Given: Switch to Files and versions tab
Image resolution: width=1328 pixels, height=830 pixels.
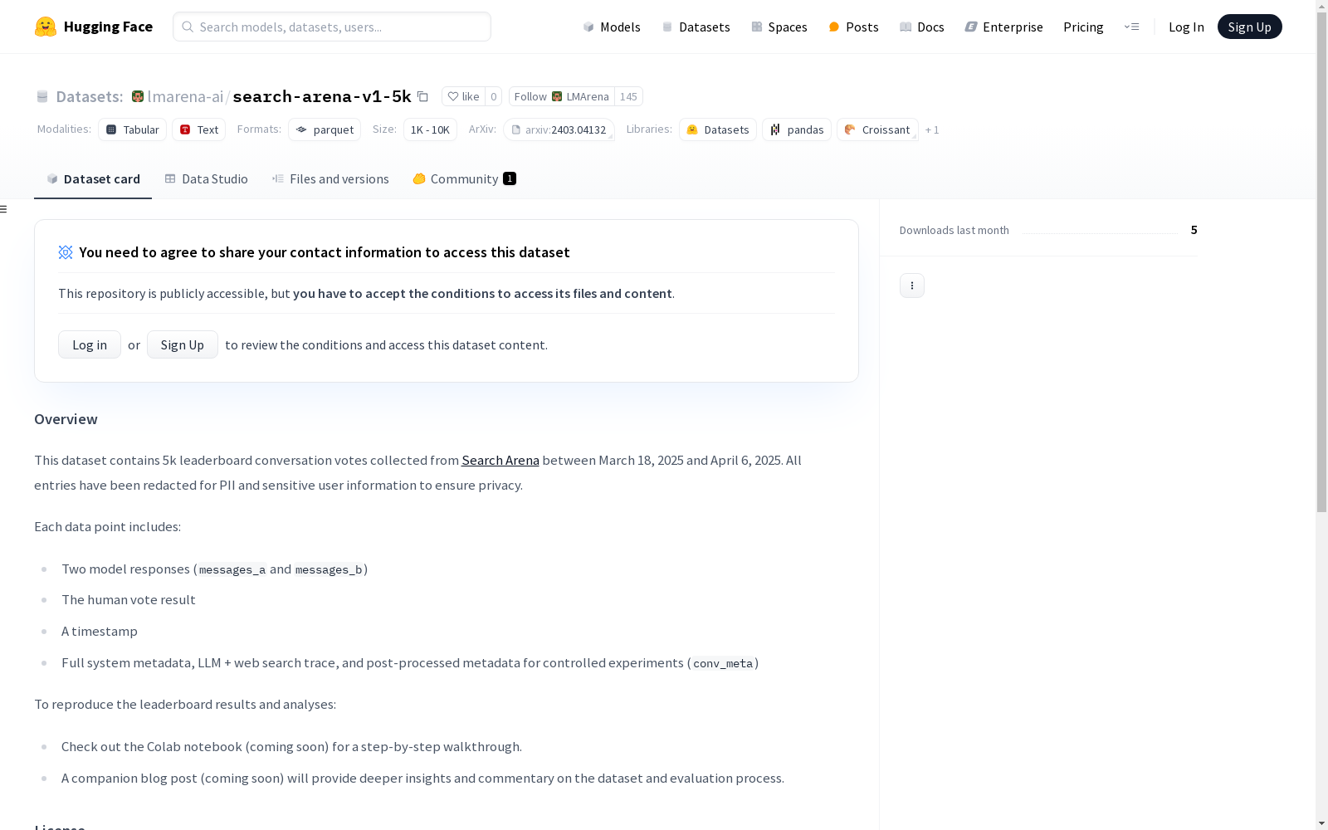Looking at the screenshot, I should [x=330, y=178].
